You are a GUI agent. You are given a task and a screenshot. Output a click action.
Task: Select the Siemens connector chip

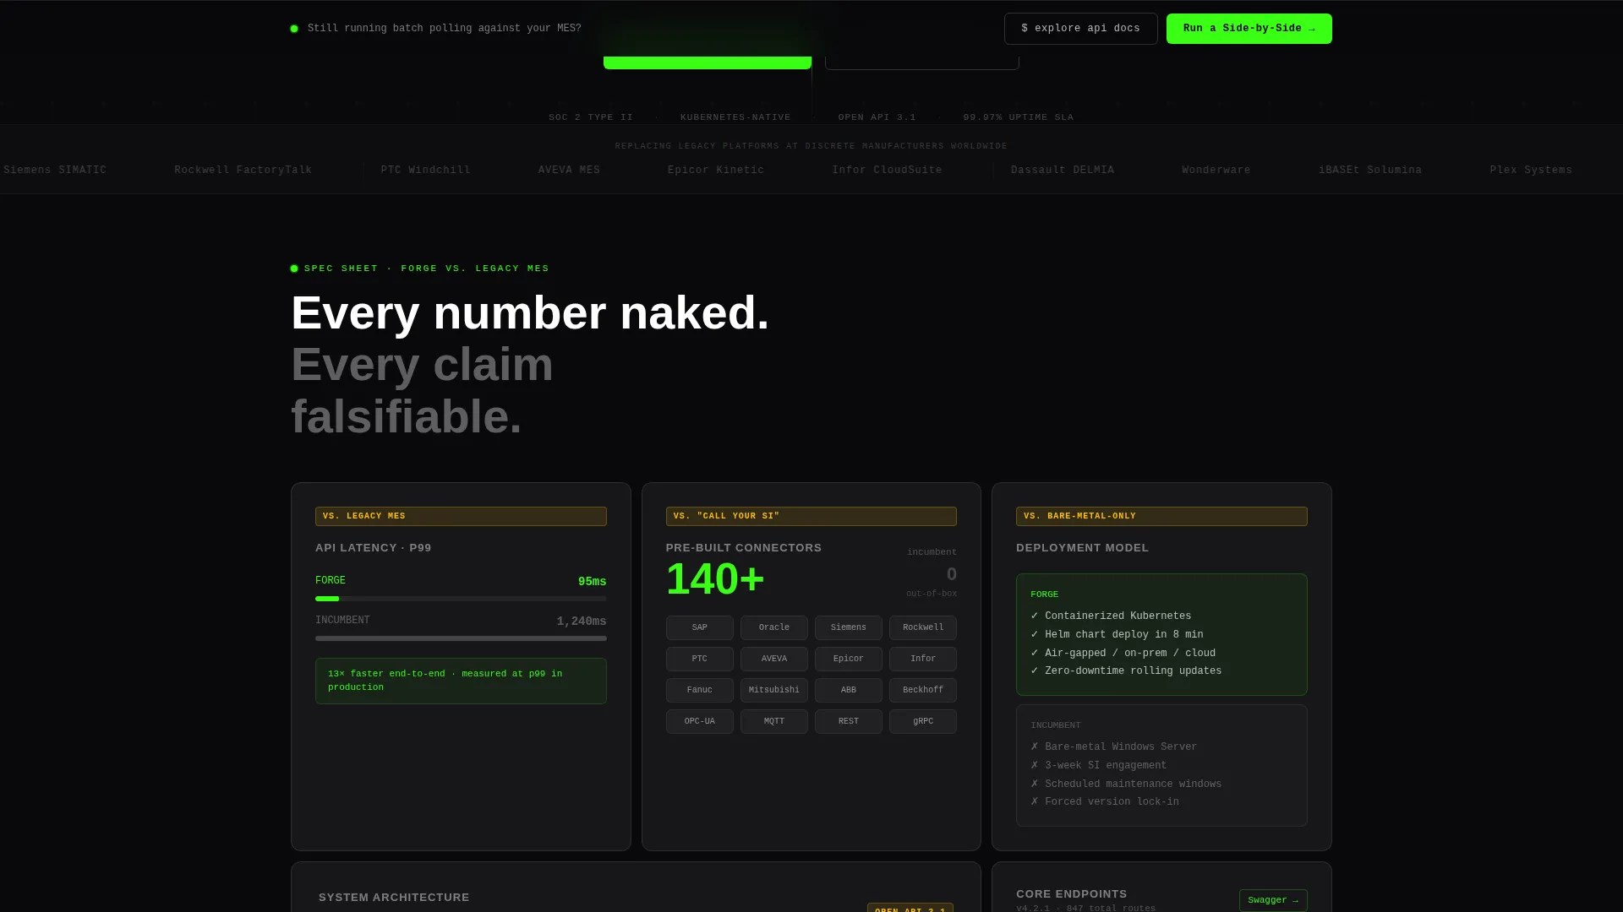tap(848, 627)
